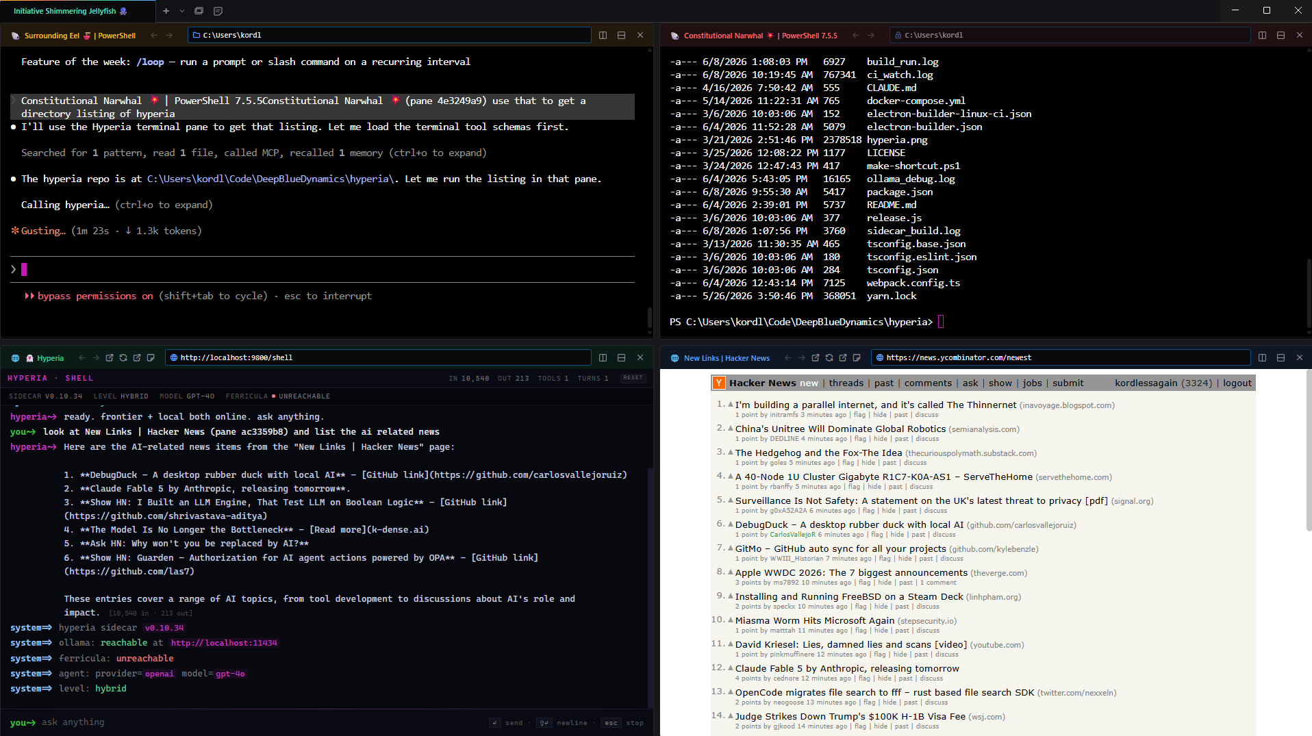Go back in Hacker News pane
The width and height of the screenshot is (1312, 736).
pyautogui.click(x=788, y=357)
